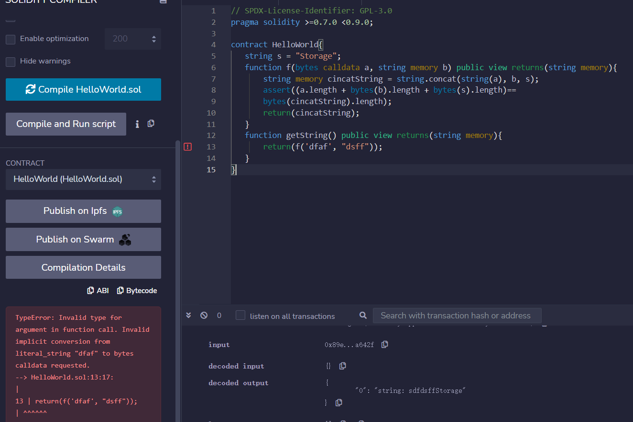This screenshot has height=422, width=633.
Task: Click the 'string s = "Storage";' line
Action: click(x=293, y=56)
